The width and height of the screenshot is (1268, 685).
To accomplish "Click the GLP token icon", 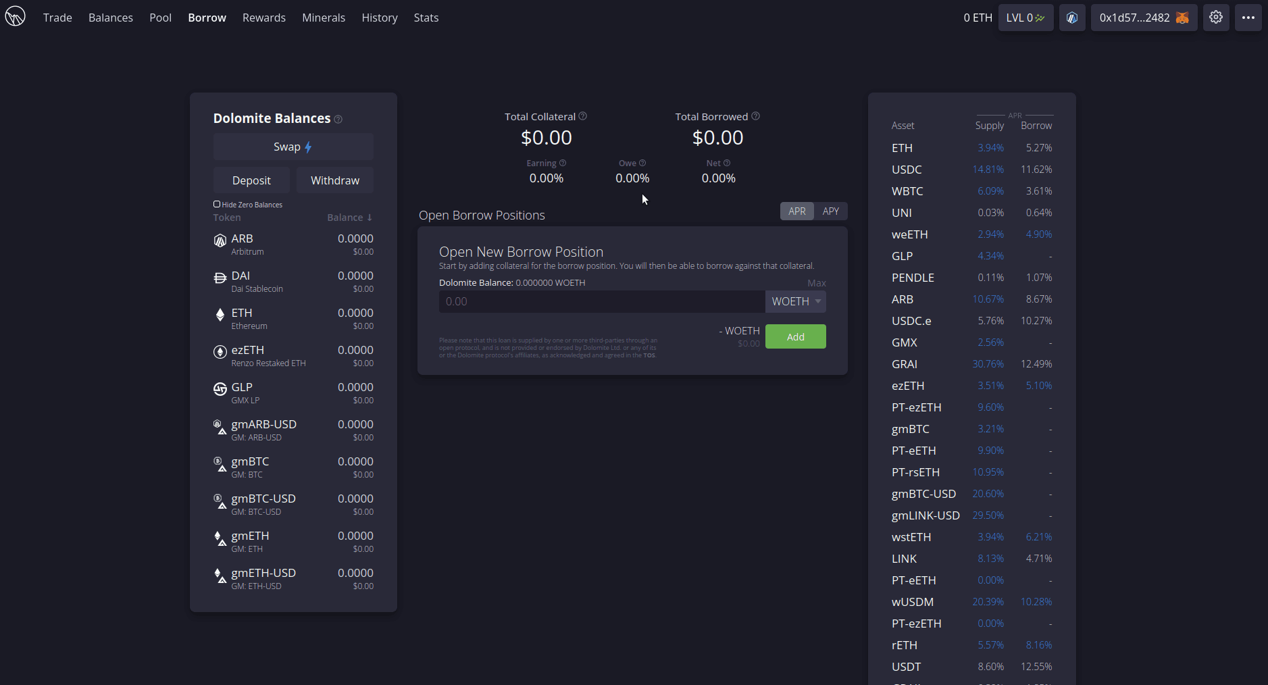I will 220,389.
